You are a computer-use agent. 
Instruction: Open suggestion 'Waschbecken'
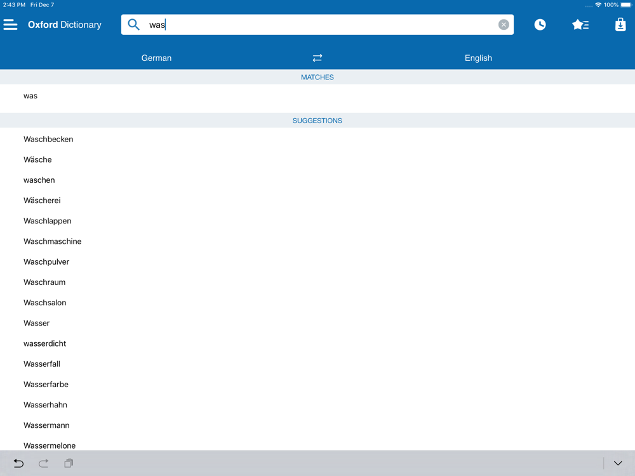coord(317,139)
